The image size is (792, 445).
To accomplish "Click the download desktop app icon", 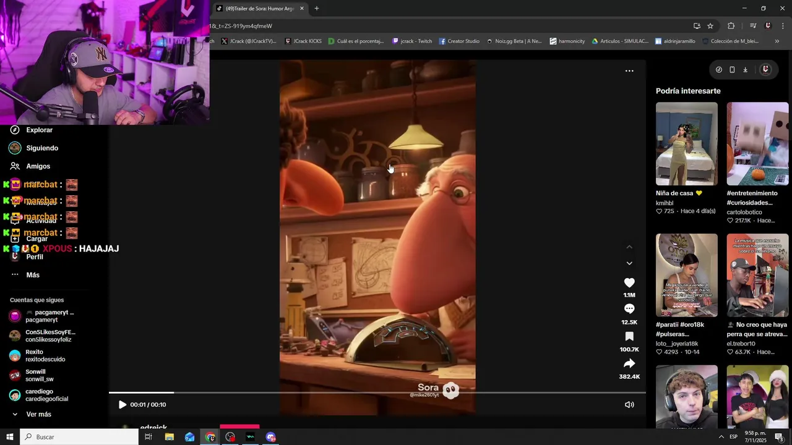I will pyautogui.click(x=745, y=70).
